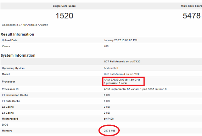Select the Result Information heading
The height and width of the screenshot is (136, 202).
(17, 34)
